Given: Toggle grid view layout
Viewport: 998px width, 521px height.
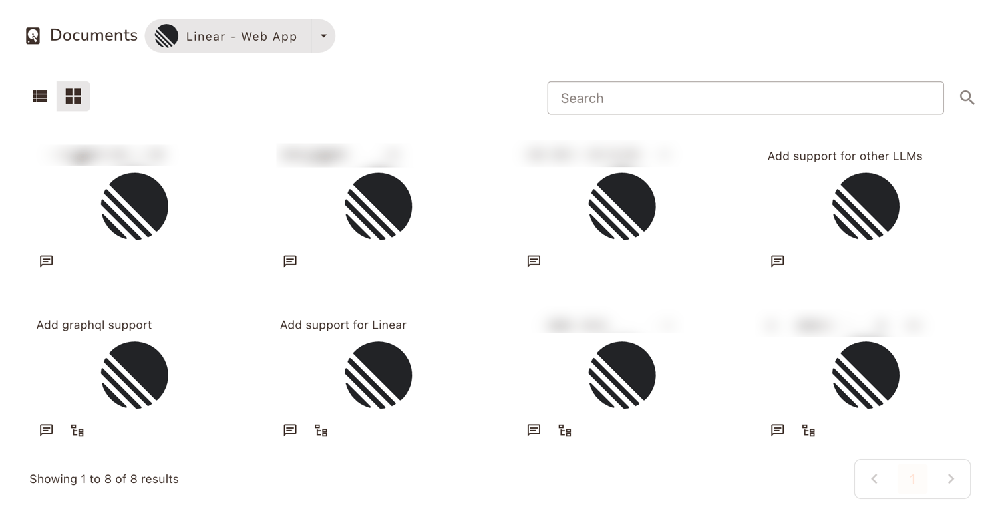Looking at the screenshot, I should click(x=73, y=96).
